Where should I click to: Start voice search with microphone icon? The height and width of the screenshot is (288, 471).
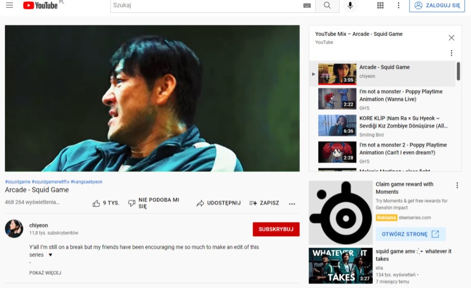[x=350, y=5]
